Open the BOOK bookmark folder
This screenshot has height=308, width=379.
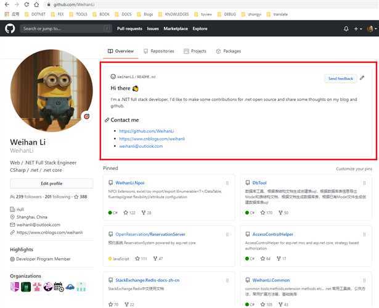101,14
